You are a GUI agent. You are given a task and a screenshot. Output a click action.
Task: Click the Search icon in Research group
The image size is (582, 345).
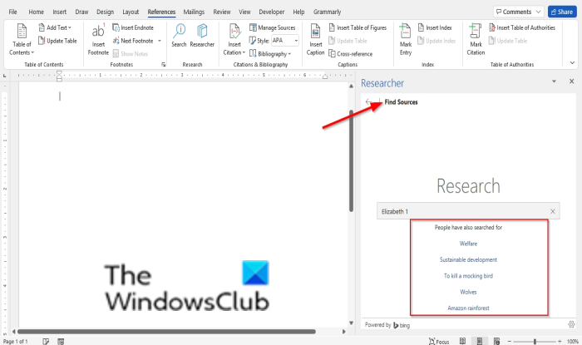coord(179,36)
